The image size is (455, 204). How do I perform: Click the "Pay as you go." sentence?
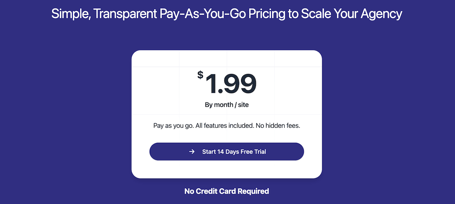click(x=173, y=125)
